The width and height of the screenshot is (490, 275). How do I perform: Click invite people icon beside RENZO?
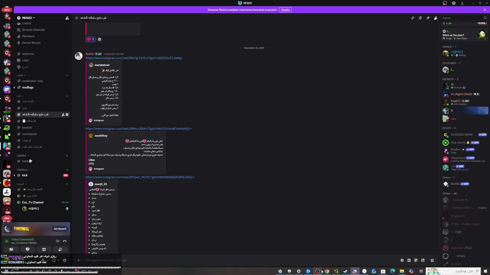click(x=67, y=18)
